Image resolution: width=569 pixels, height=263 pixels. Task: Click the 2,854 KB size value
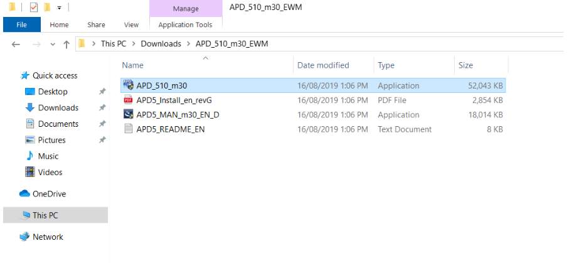[x=487, y=100]
